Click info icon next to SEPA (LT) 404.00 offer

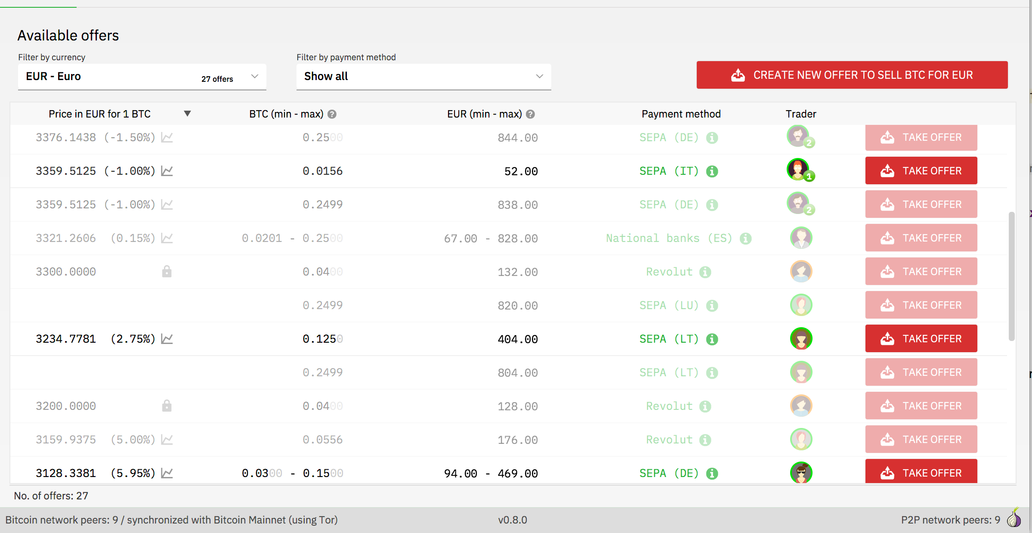712,339
